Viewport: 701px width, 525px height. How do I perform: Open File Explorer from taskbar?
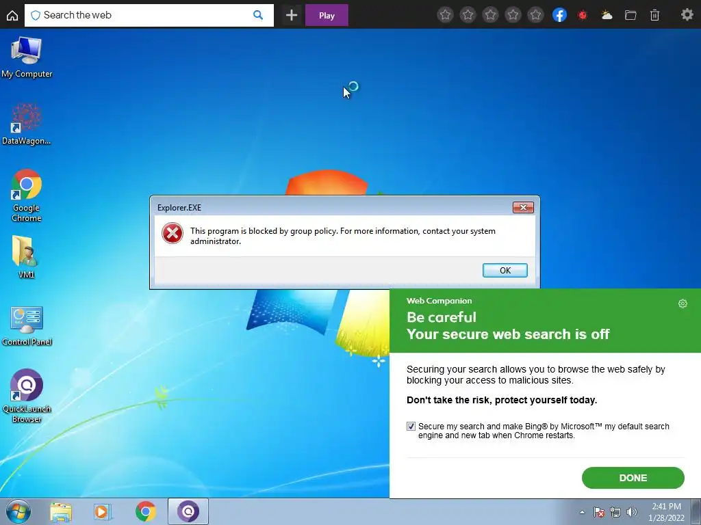61,511
